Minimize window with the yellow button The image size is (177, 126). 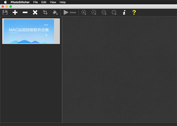click(7, 6)
